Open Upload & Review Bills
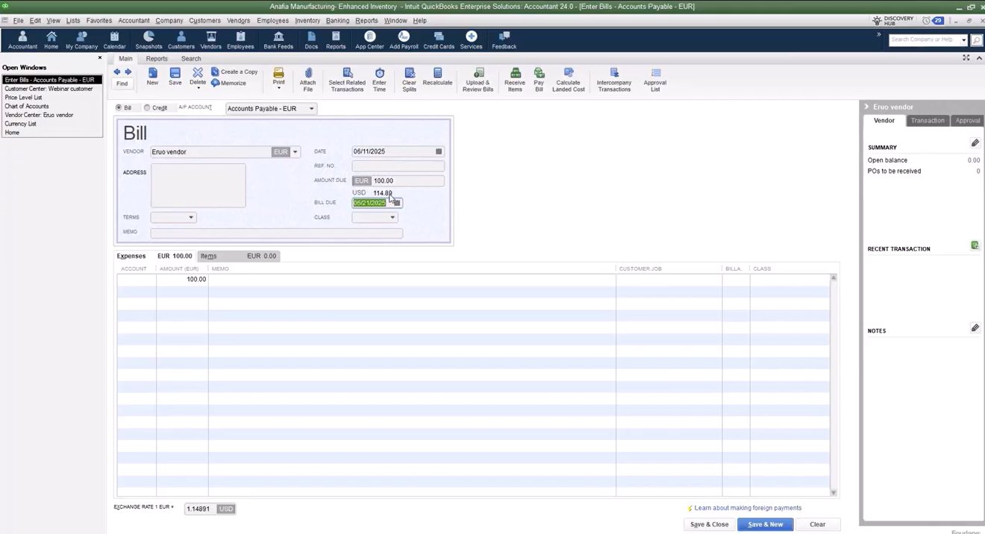Viewport: 985px width, 534px height. 478,73
